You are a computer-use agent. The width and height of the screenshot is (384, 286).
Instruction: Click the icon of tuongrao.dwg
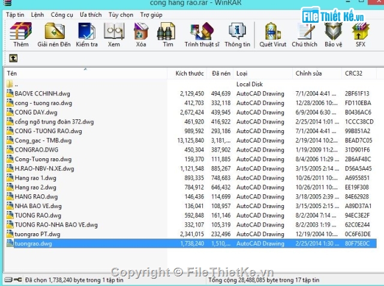point(10,243)
